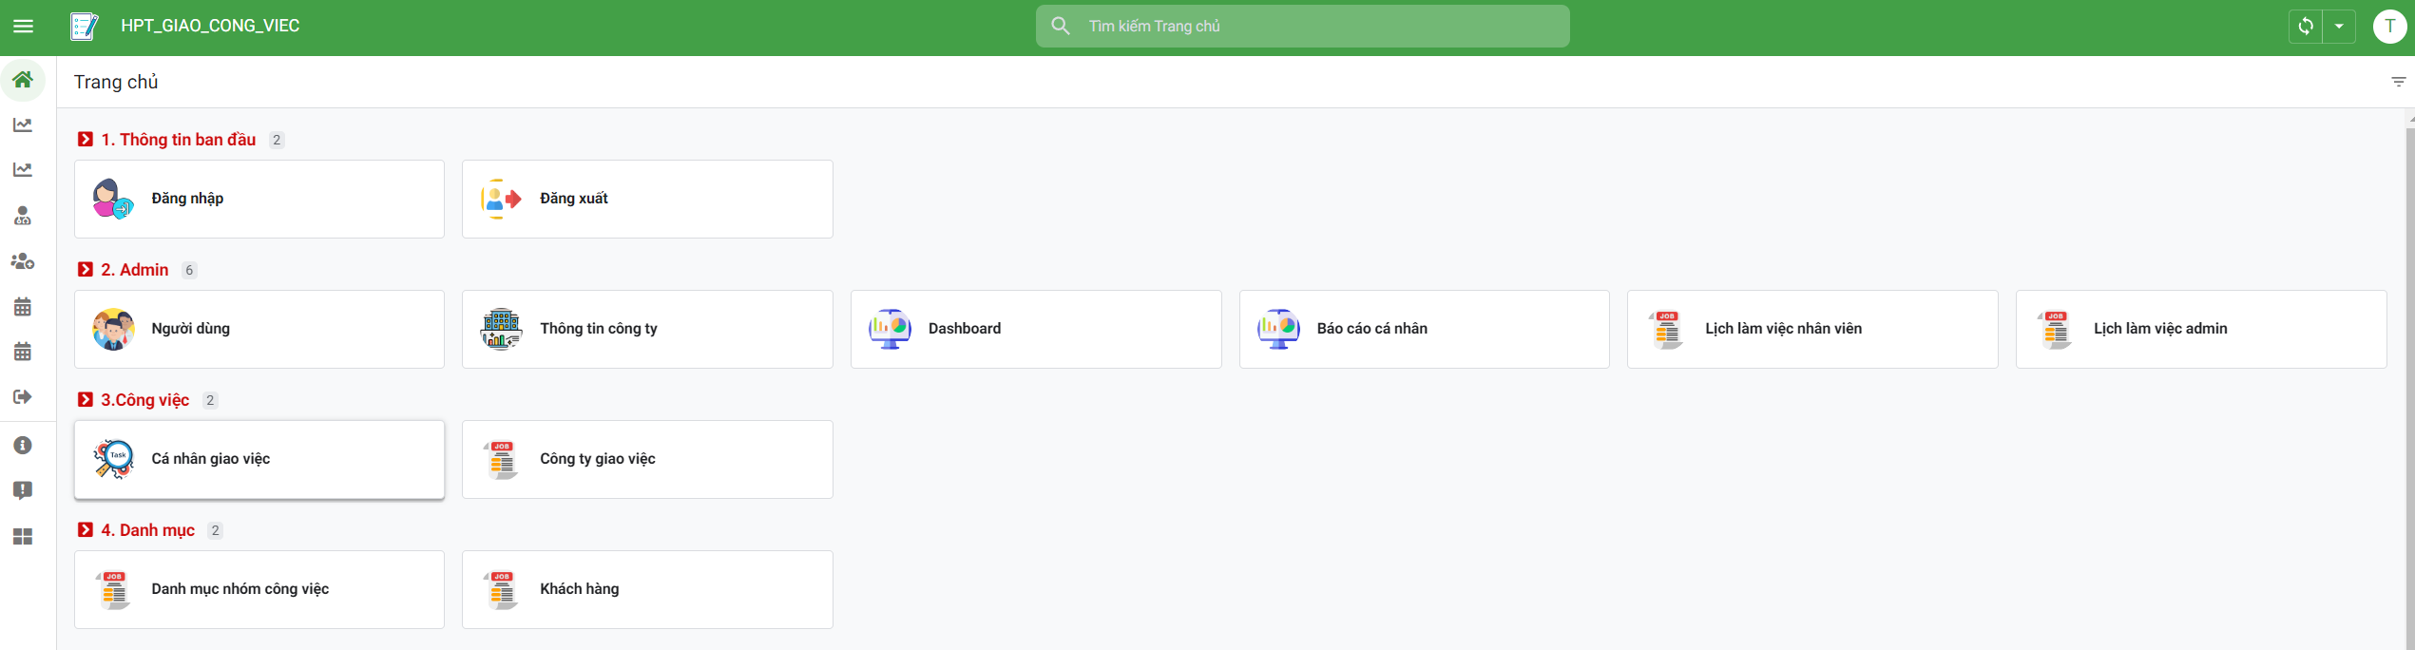Open the dropdown arrow beside sync button
Screen dimensions: 2415x650
click(2339, 27)
